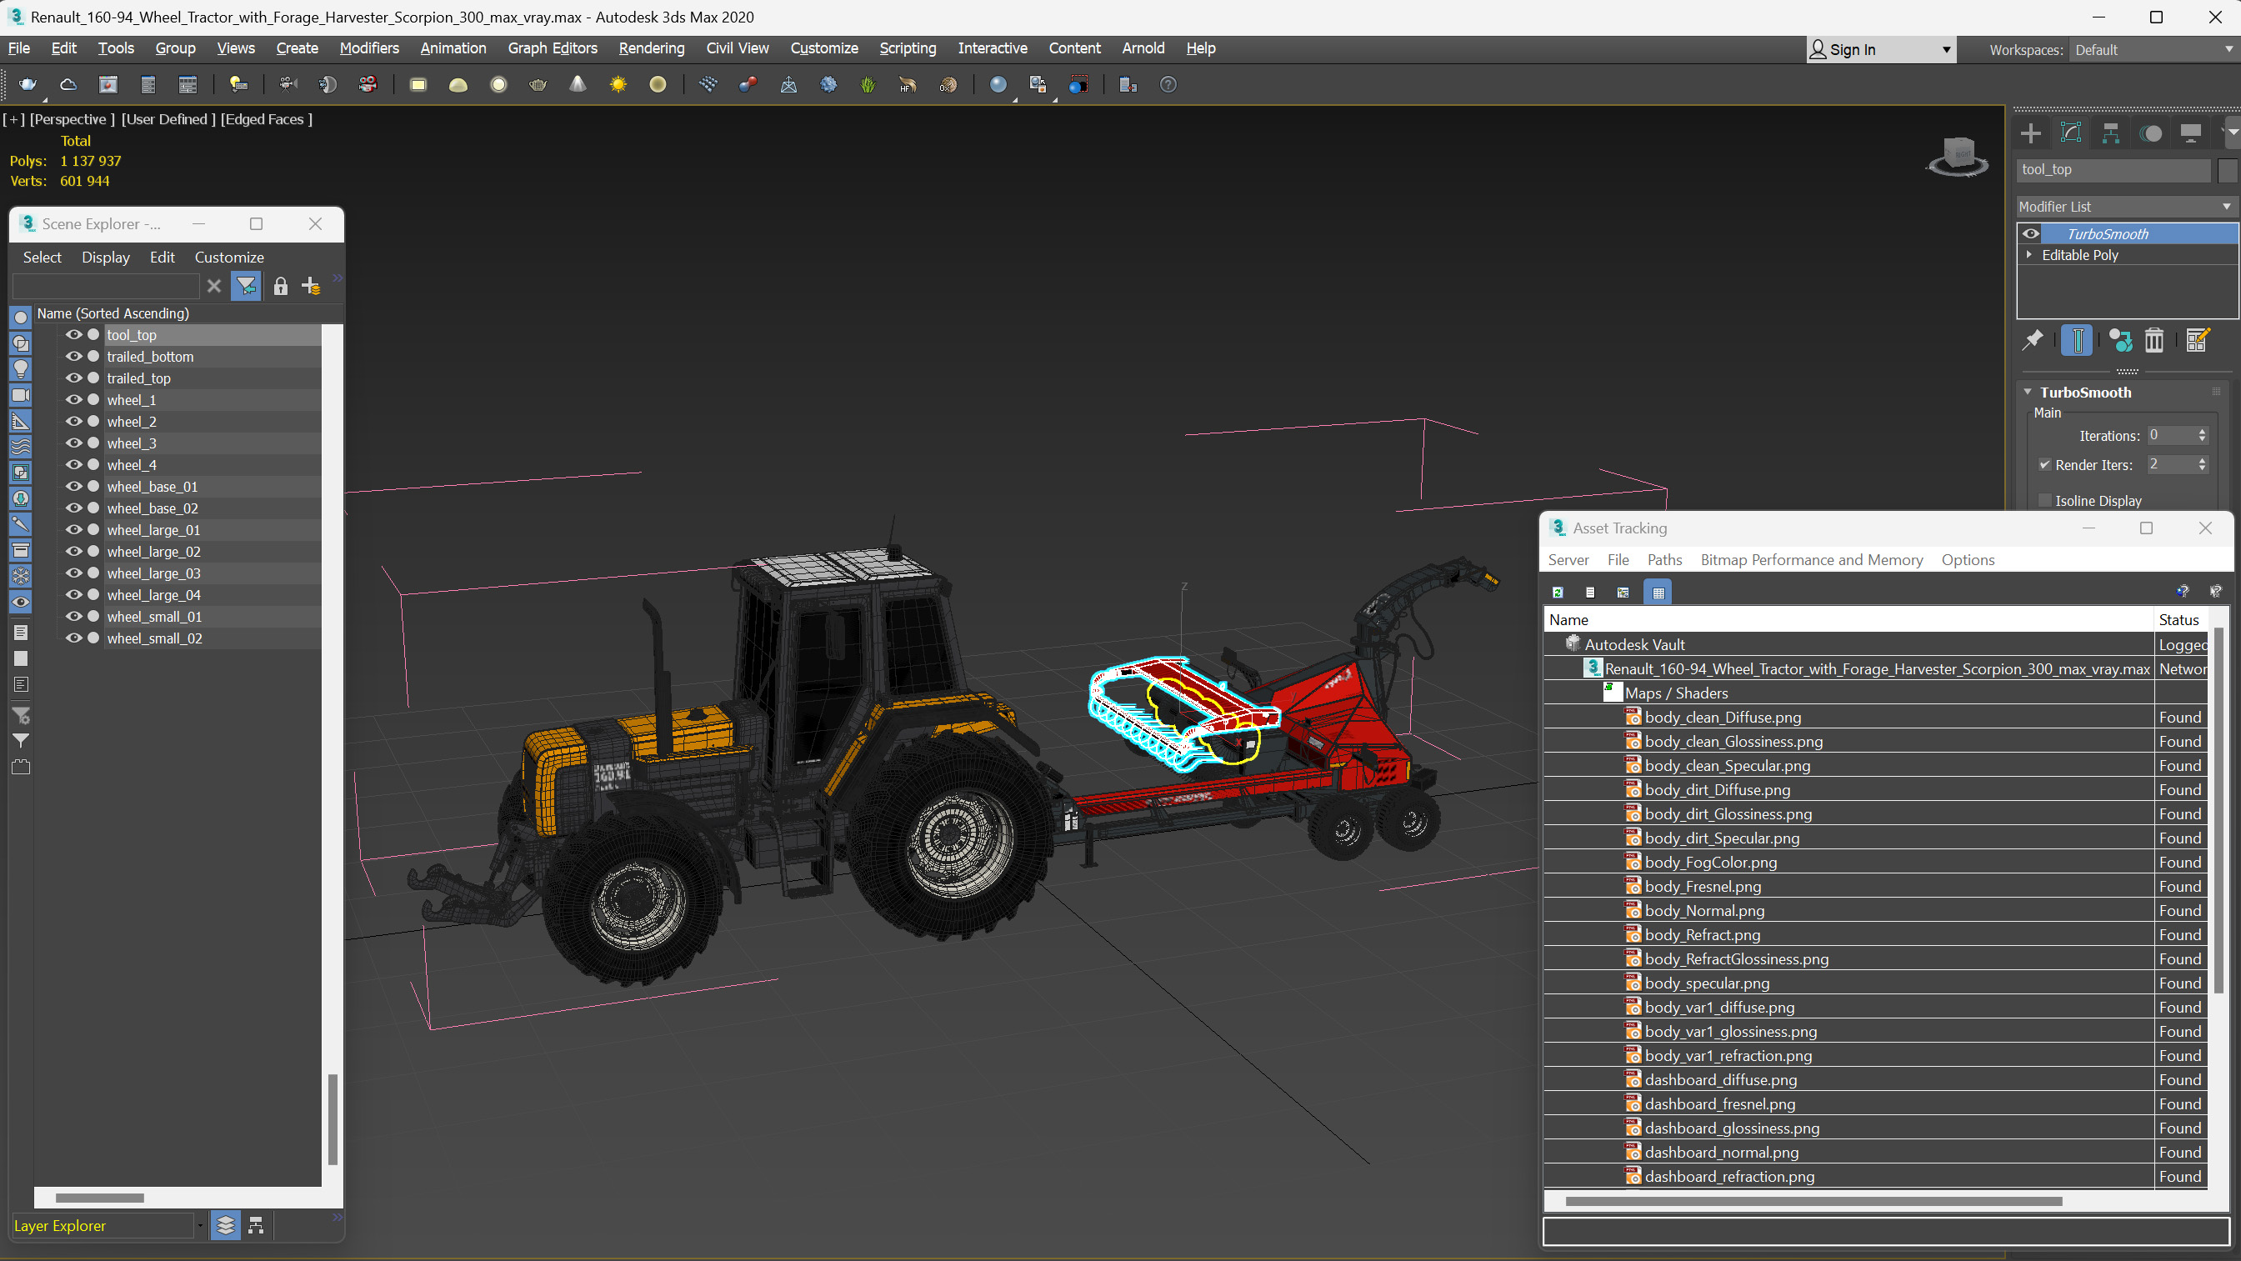Click the viewport [+] menu label
Image resolution: width=2241 pixels, height=1261 pixels.
coord(14,119)
